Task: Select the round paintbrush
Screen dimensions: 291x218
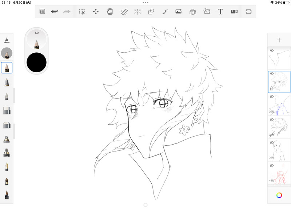Action: point(7,181)
